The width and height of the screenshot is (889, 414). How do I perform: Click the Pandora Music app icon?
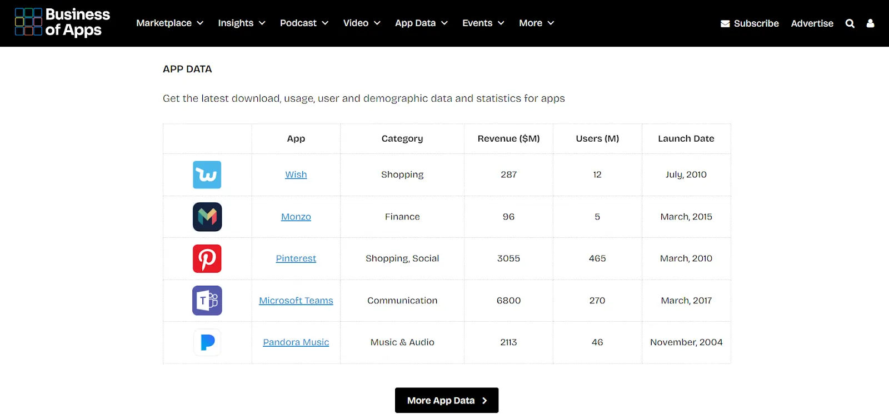(x=207, y=342)
